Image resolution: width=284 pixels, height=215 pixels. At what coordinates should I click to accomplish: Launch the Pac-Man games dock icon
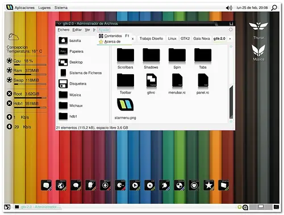pyautogui.click(x=120, y=186)
